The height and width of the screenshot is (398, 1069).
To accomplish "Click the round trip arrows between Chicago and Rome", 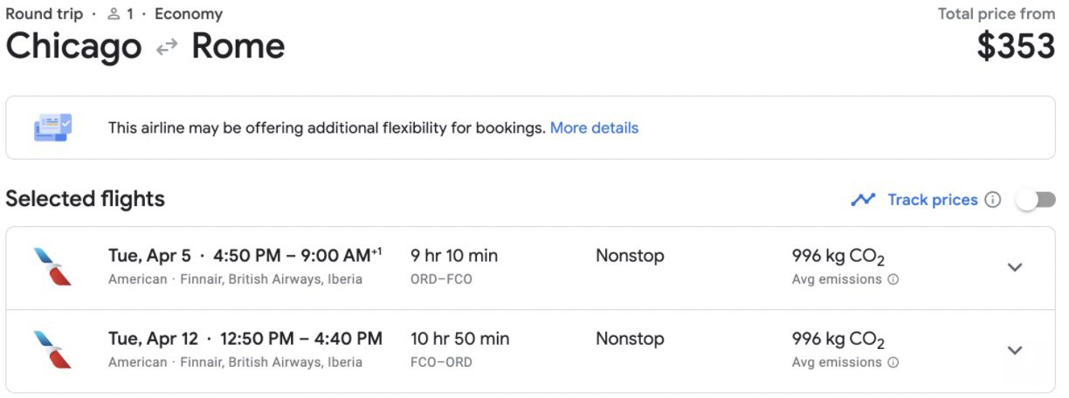I will [x=167, y=48].
